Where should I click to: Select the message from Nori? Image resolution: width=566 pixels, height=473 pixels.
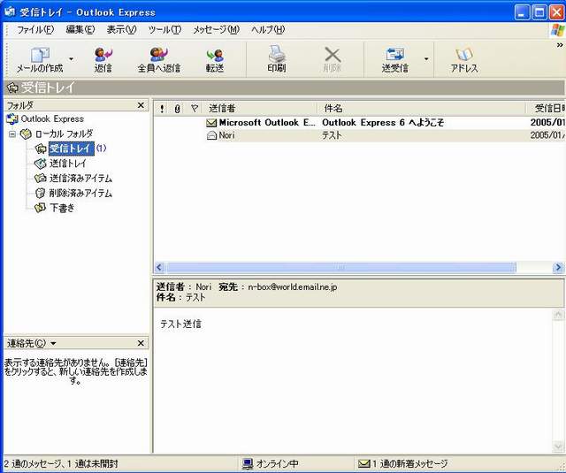(360, 135)
